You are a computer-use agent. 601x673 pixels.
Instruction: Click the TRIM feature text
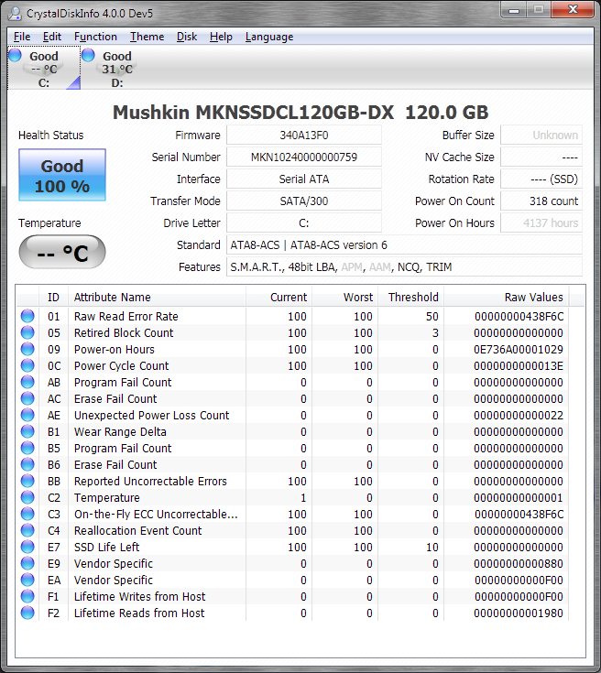point(439,267)
